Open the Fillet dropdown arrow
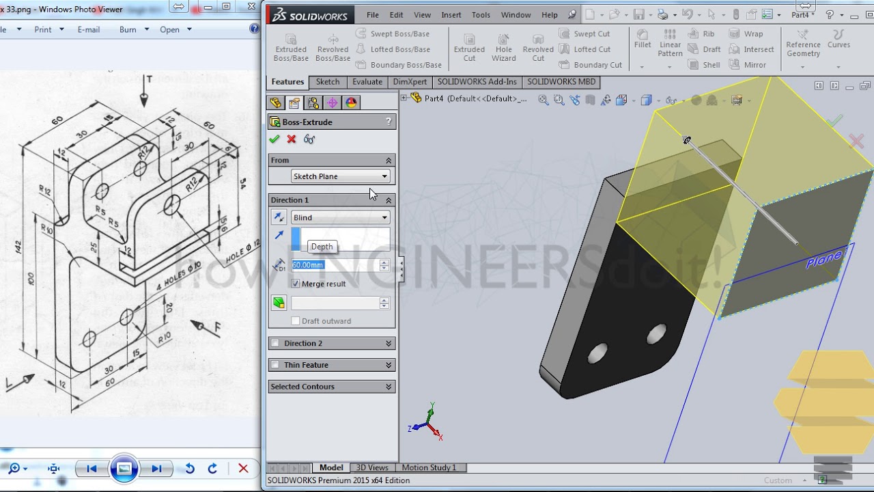Image resolution: width=874 pixels, height=492 pixels. point(643,67)
